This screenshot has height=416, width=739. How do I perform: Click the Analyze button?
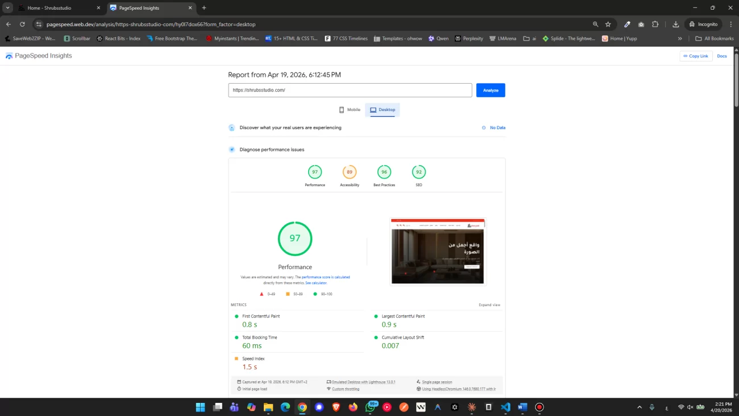(491, 90)
